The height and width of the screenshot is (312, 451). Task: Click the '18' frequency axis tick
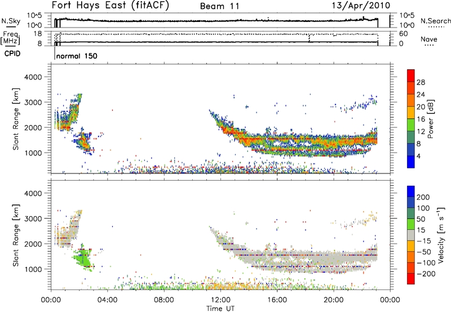pyautogui.click(x=38, y=34)
